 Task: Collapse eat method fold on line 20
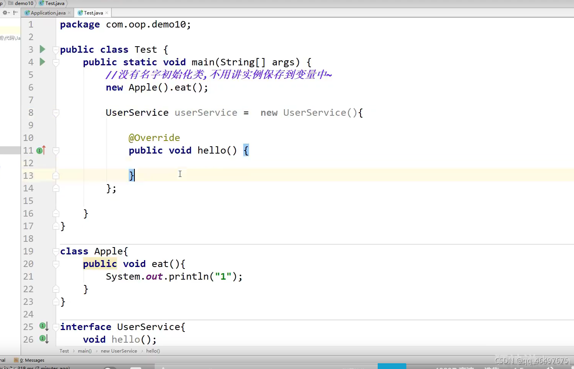click(56, 264)
